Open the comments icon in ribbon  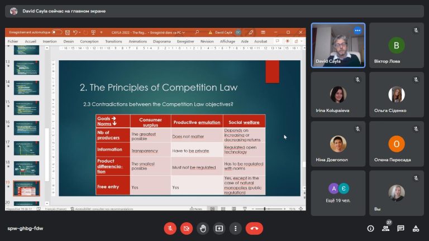tap(278, 41)
